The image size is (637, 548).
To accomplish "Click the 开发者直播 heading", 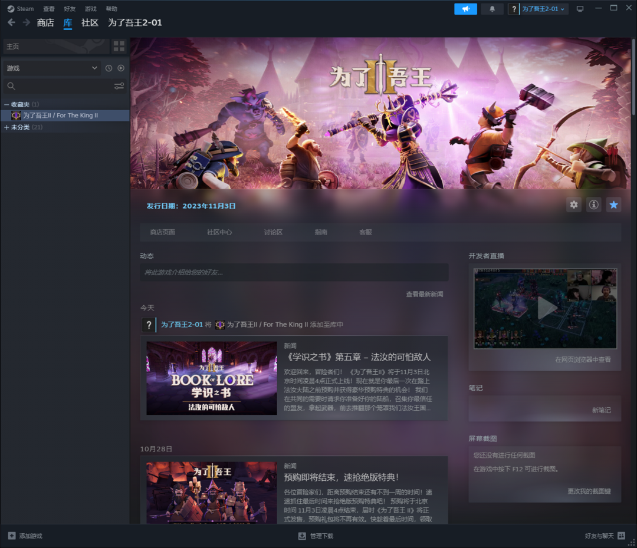I will (x=486, y=256).
